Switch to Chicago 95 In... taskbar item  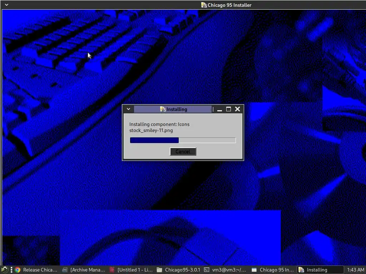point(273,270)
